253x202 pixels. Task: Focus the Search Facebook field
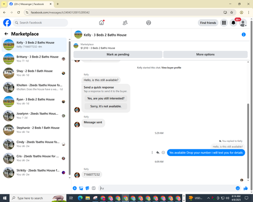(40, 23)
